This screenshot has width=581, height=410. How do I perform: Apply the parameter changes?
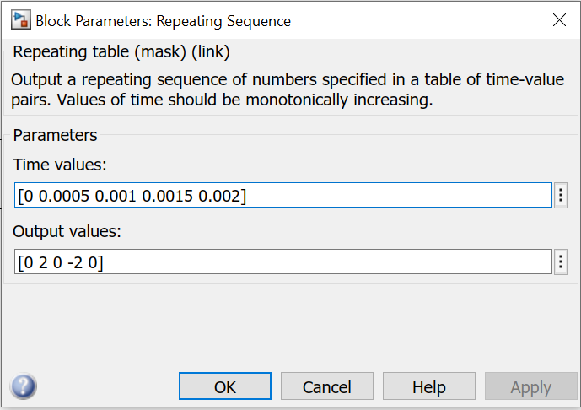pyautogui.click(x=531, y=386)
